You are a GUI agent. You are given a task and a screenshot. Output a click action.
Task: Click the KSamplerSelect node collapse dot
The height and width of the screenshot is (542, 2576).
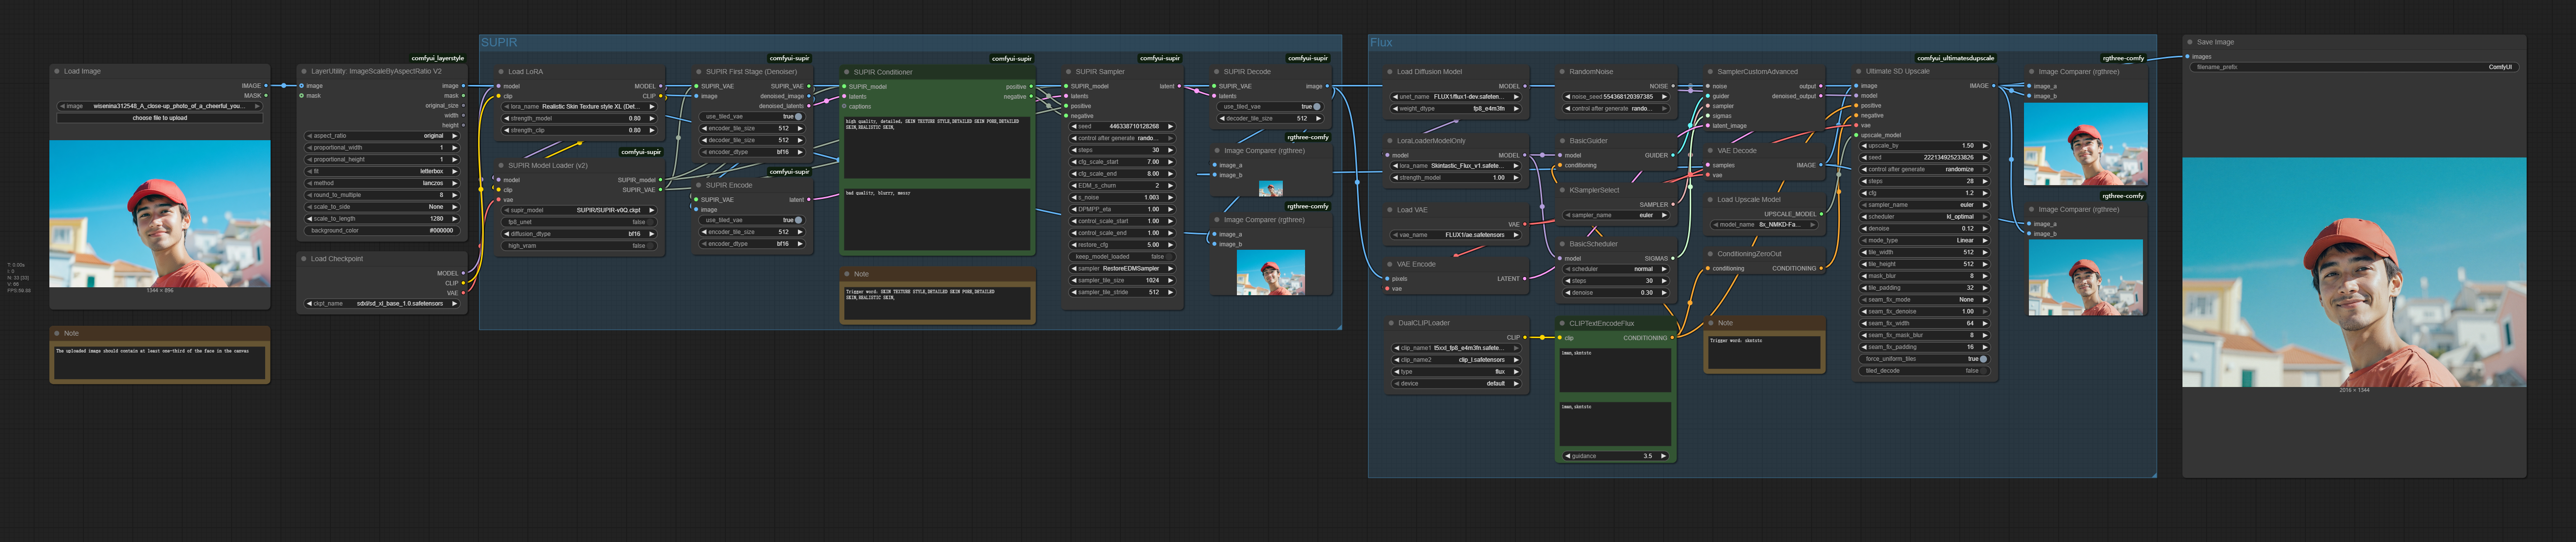(x=1562, y=190)
